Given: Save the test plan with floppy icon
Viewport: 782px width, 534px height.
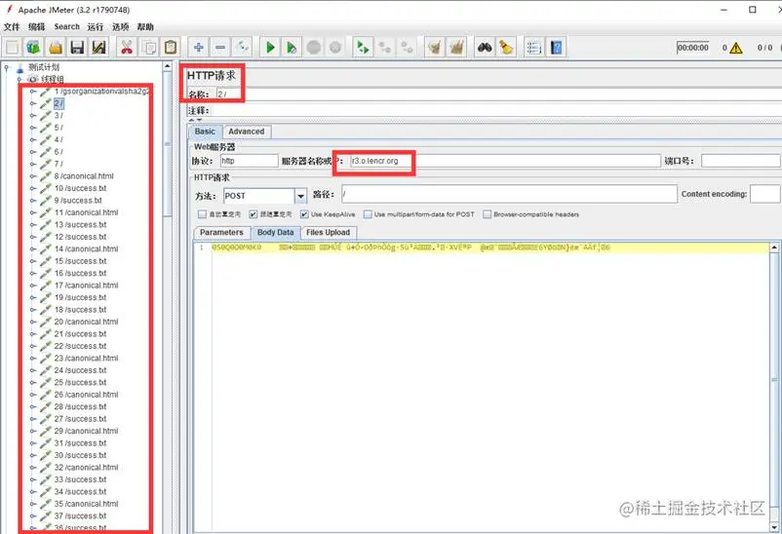Looking at the screenshot, I should coord(77,48).
